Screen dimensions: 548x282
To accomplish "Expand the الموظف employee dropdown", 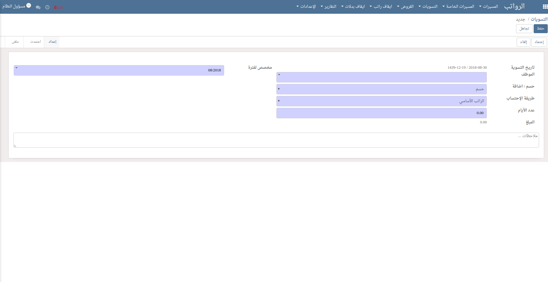I will coord(381,77).
